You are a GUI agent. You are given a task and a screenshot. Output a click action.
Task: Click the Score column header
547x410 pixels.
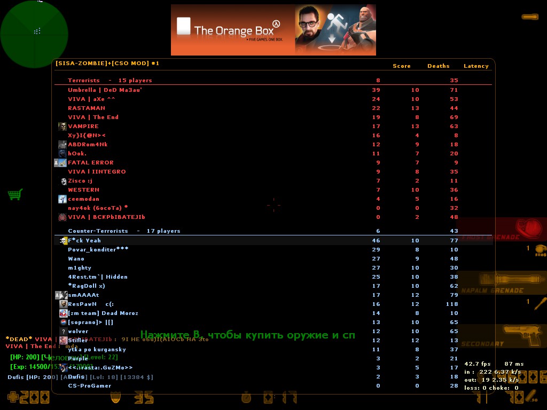(402, 66)
